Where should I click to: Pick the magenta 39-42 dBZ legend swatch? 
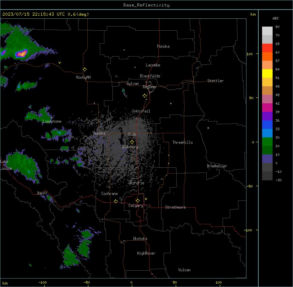click(267, 107)
